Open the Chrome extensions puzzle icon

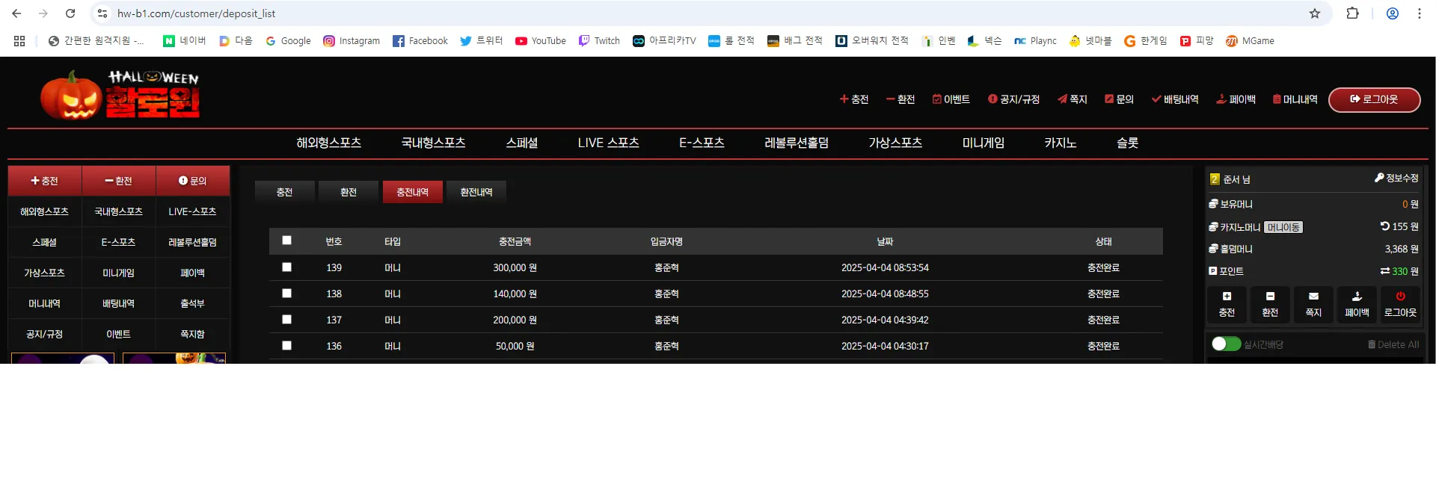(x=1352, y=13)
